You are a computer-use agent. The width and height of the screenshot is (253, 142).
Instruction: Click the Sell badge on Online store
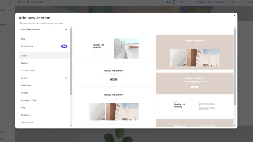coord(64,46)
